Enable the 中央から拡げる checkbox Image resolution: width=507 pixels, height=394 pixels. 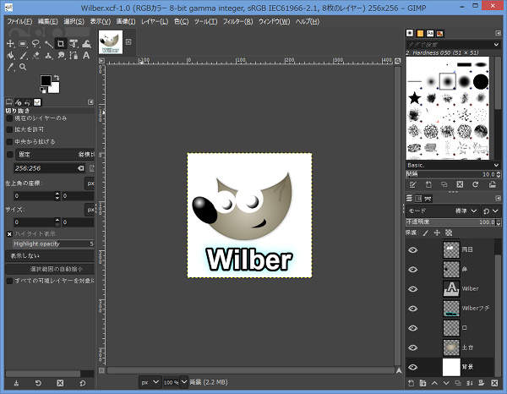(10, 141)
